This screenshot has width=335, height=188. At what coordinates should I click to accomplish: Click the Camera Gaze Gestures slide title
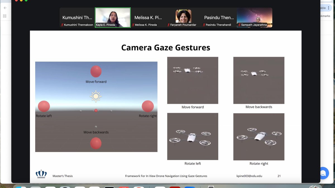pyautogui.click(x=166, y=48)
